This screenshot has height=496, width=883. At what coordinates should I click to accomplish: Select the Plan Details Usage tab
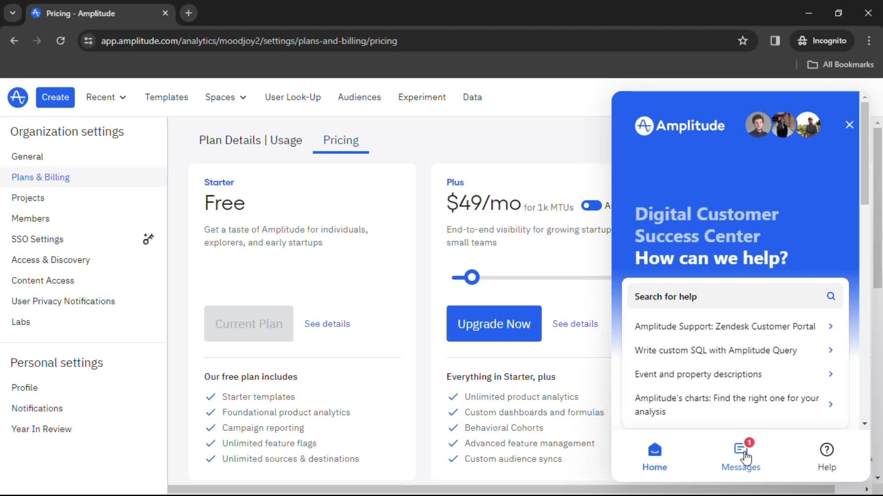(x=250, y=140)
